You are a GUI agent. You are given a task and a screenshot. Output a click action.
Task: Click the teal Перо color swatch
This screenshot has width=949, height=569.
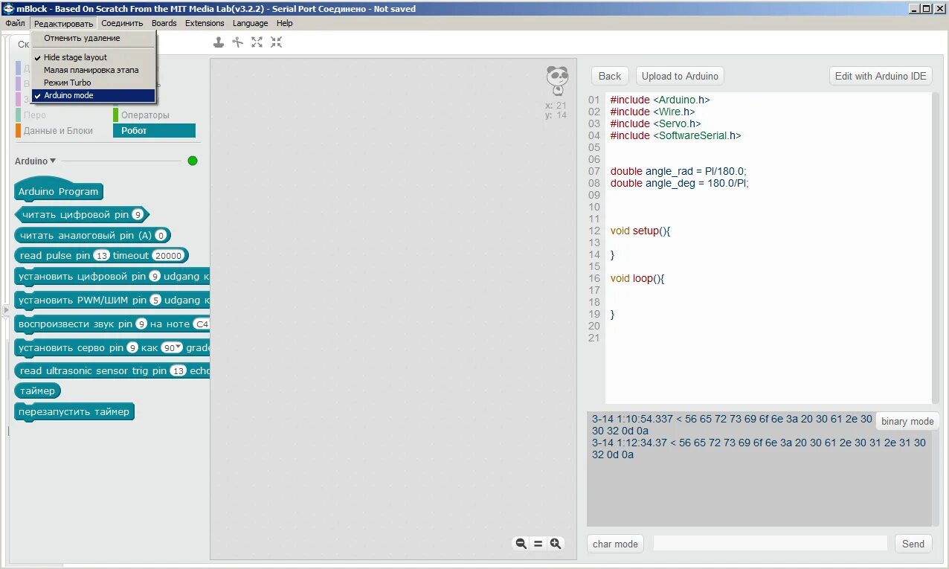pyautogui.click(x=18, y=115)
